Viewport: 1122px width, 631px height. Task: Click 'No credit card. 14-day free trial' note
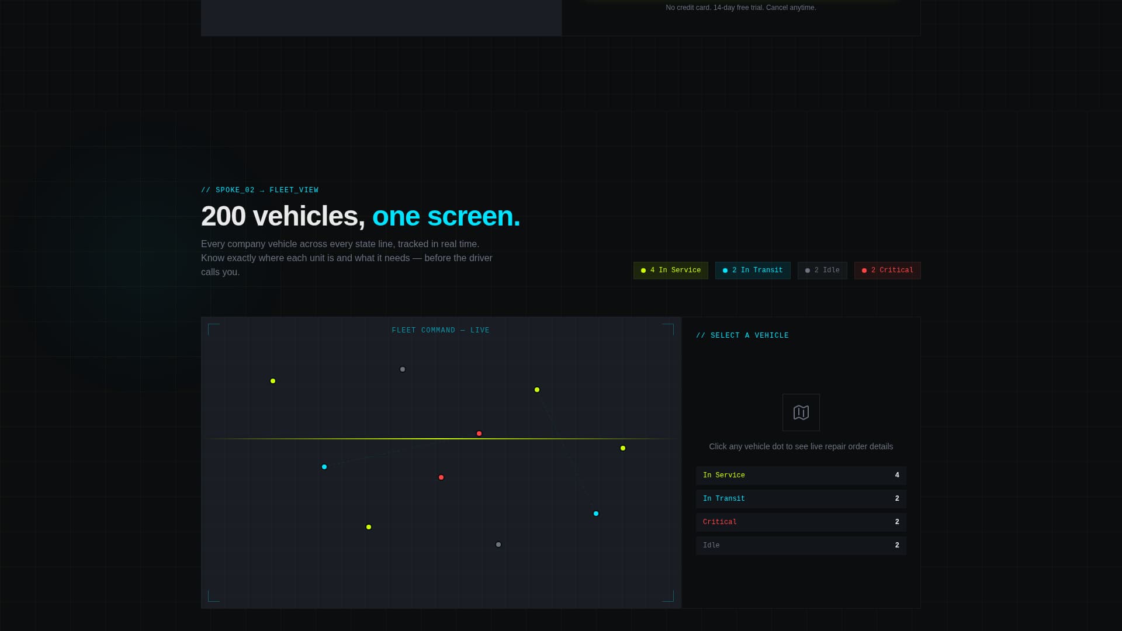click(741, 8)
